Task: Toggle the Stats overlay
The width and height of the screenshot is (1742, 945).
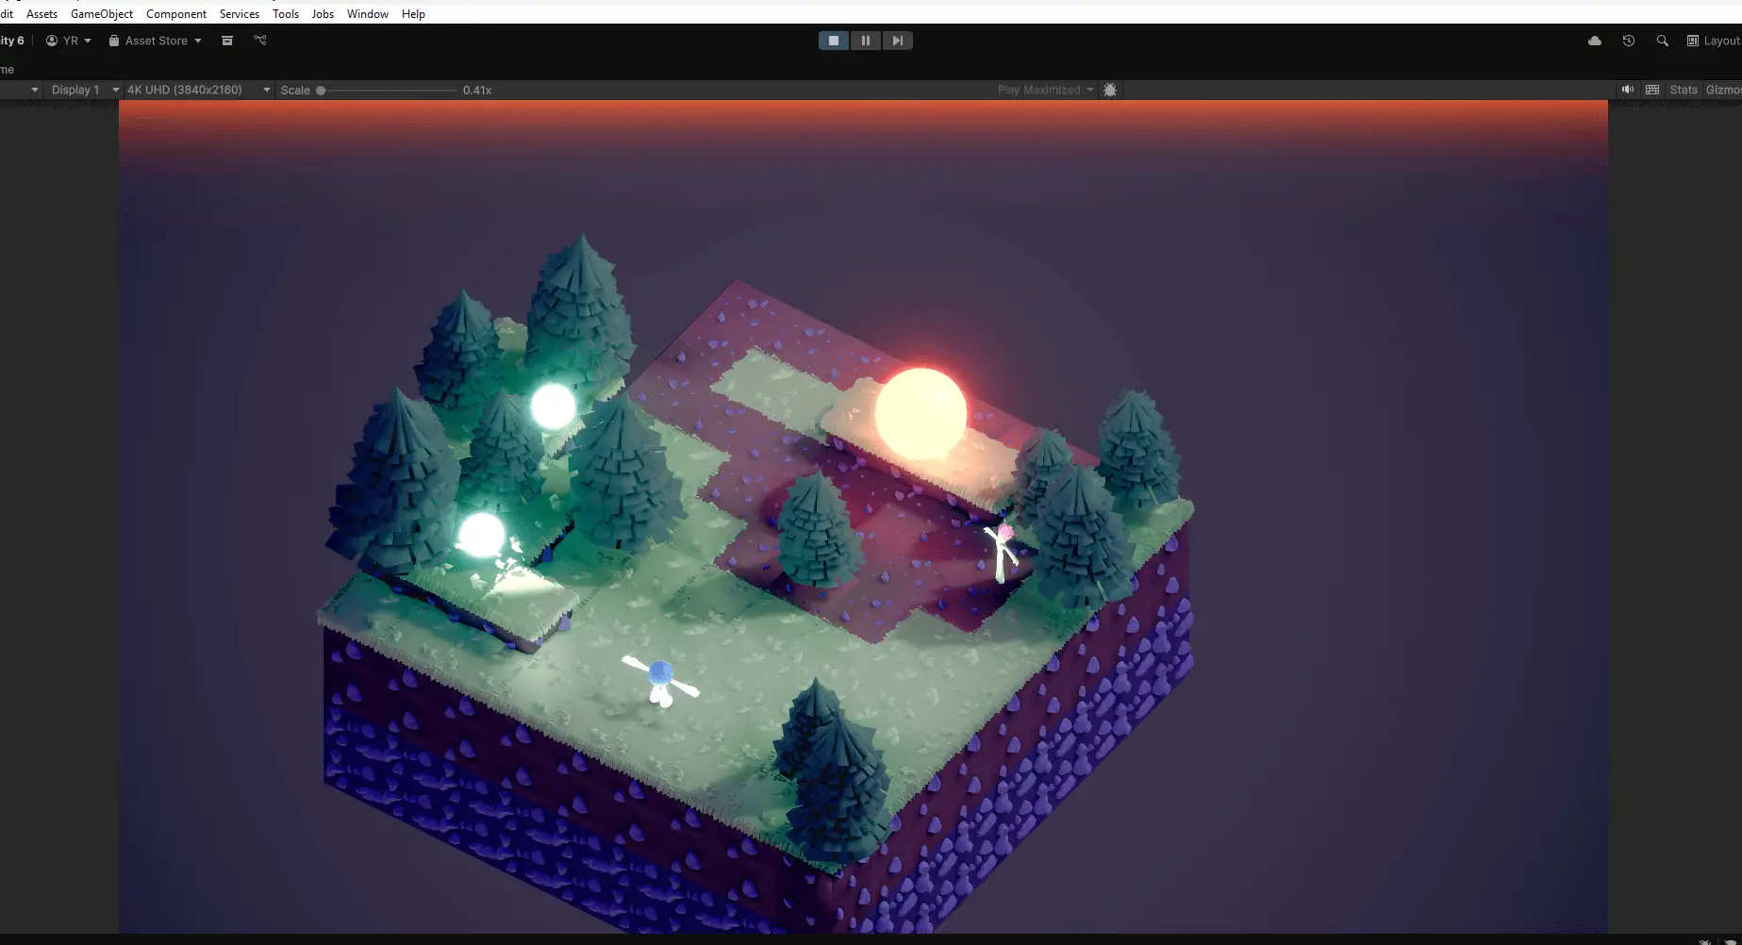Action: [x=1684, y=90]
